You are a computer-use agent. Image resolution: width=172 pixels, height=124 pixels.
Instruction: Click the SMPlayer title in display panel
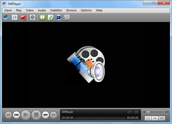67,112
